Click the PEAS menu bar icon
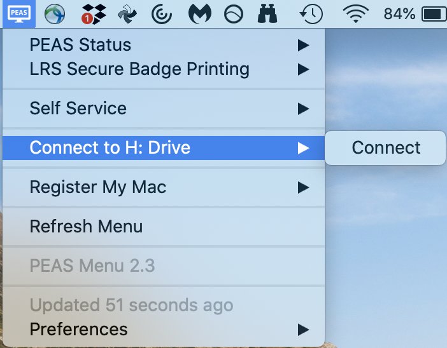This screenshot has width=447, height=348. click(18, 13)
